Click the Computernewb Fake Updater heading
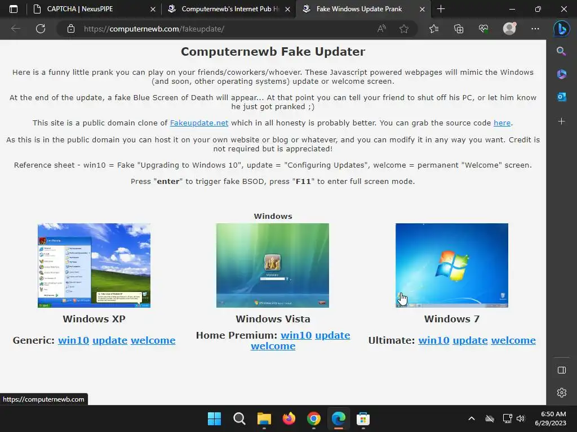 [273, 52]
